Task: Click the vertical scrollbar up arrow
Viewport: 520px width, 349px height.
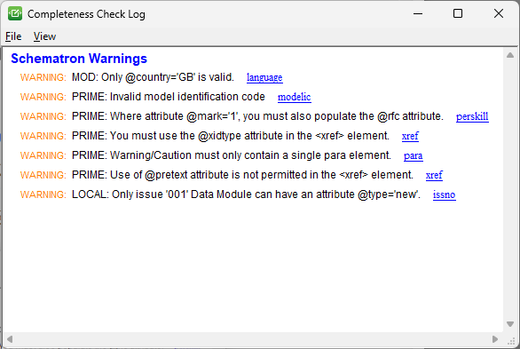Action: tap(510, 55)
